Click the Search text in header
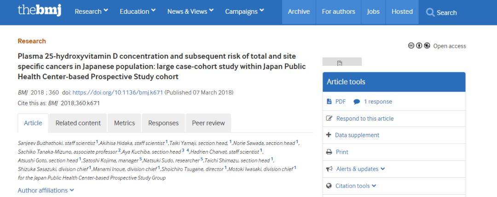 tap(446, 13)
